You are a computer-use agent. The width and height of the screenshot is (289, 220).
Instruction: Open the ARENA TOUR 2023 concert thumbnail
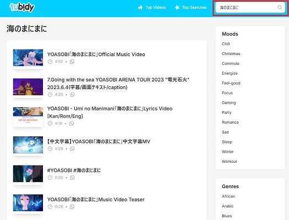pyautogui.click(x=28, y=87)
